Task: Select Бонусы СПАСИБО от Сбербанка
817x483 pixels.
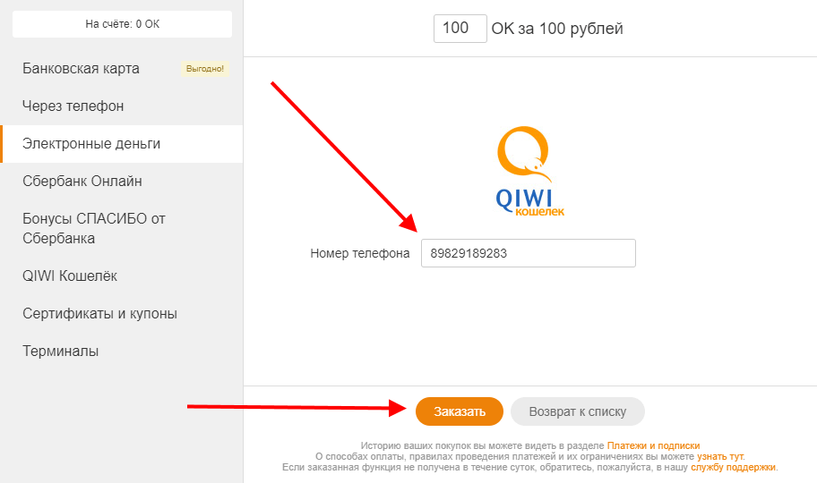Action: 94,228
